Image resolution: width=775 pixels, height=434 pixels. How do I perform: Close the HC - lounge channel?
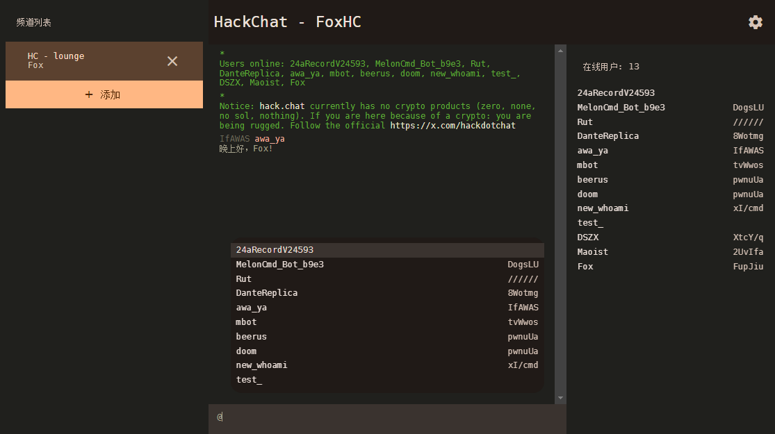coord(172,61)
